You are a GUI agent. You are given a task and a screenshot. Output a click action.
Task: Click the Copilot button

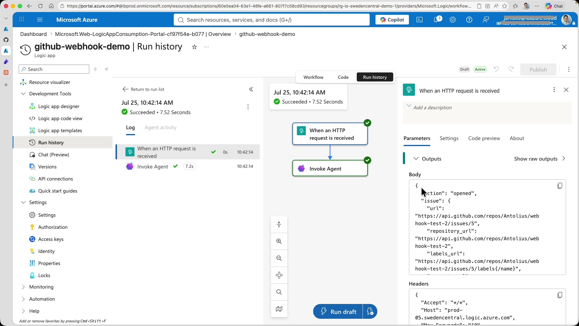[x=392, y=20]
